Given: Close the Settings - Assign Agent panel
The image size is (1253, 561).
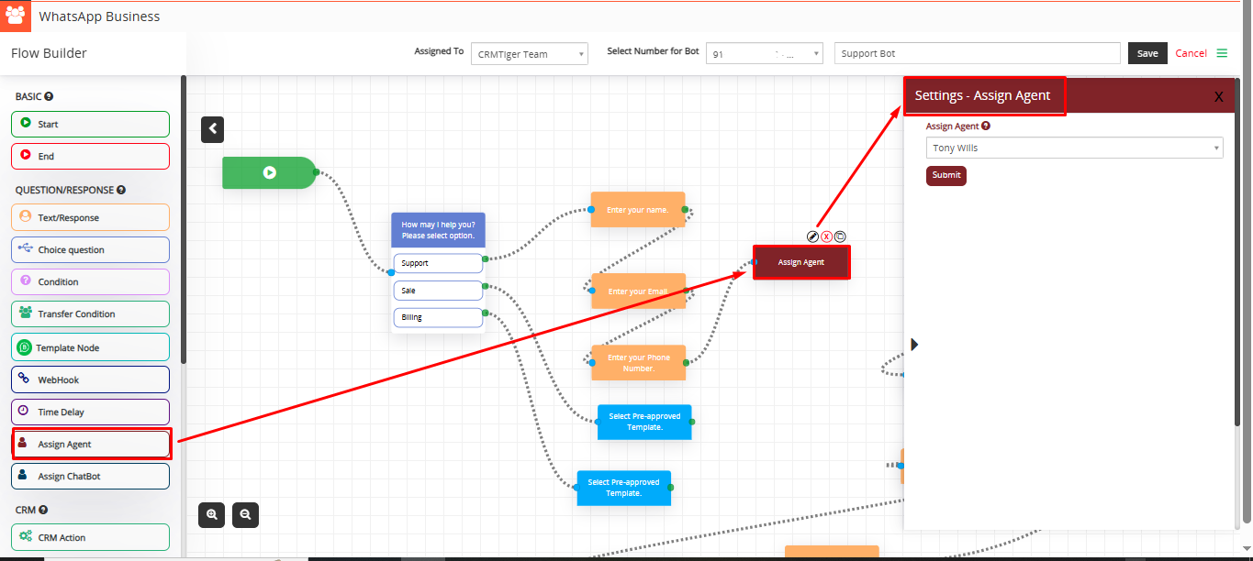Looking at the screenshot, I should pyautogui.click(x=1218, y=97).
